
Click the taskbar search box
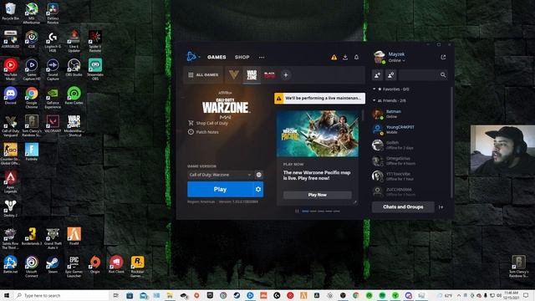[x=61, y=295]
